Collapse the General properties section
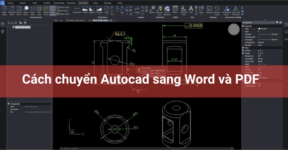288x150 pixels. point(243,26)
